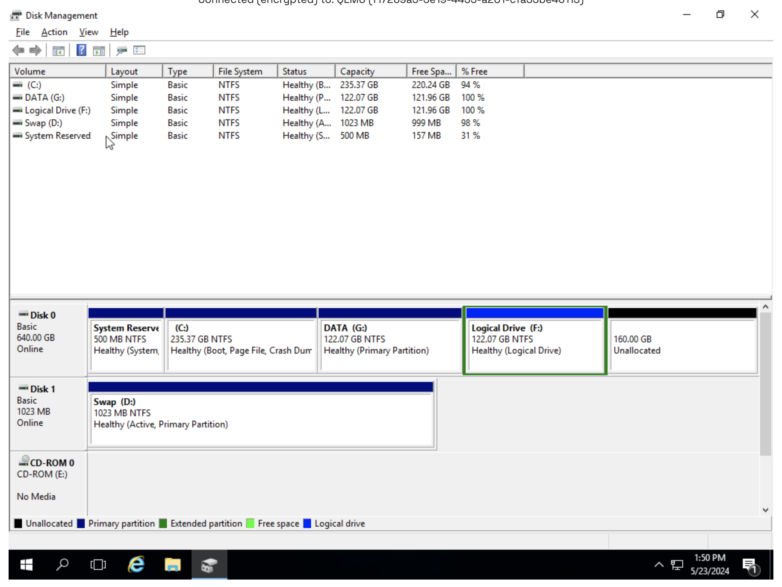This screenshot has width=782, height=587.
Task: Click the properties checklist toolbar icon
Action: 139,50
